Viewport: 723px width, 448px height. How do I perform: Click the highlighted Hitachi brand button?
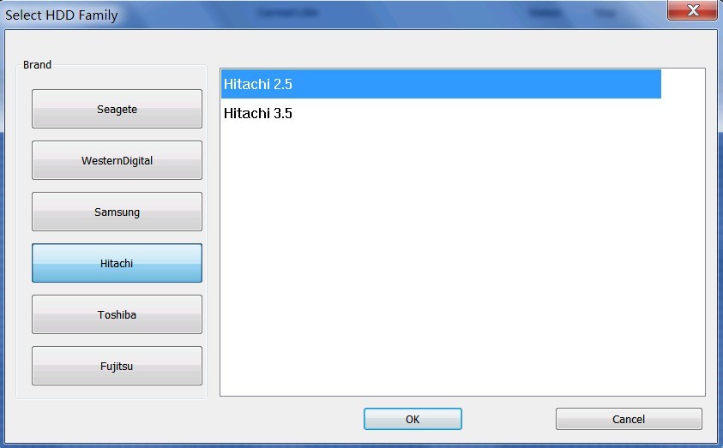tap(117, 263)
